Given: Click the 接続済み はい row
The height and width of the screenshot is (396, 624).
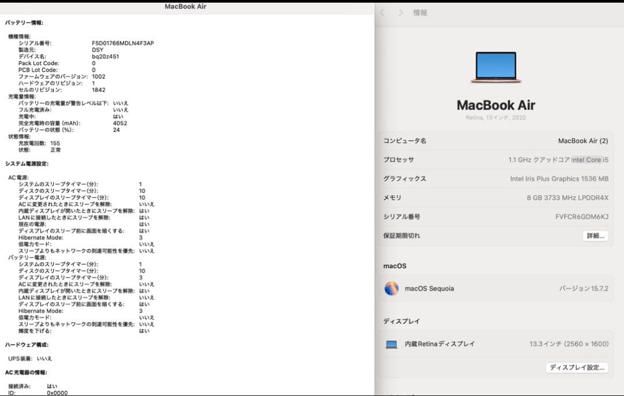Looking at the screenshot, I should [x=32, y=386].
